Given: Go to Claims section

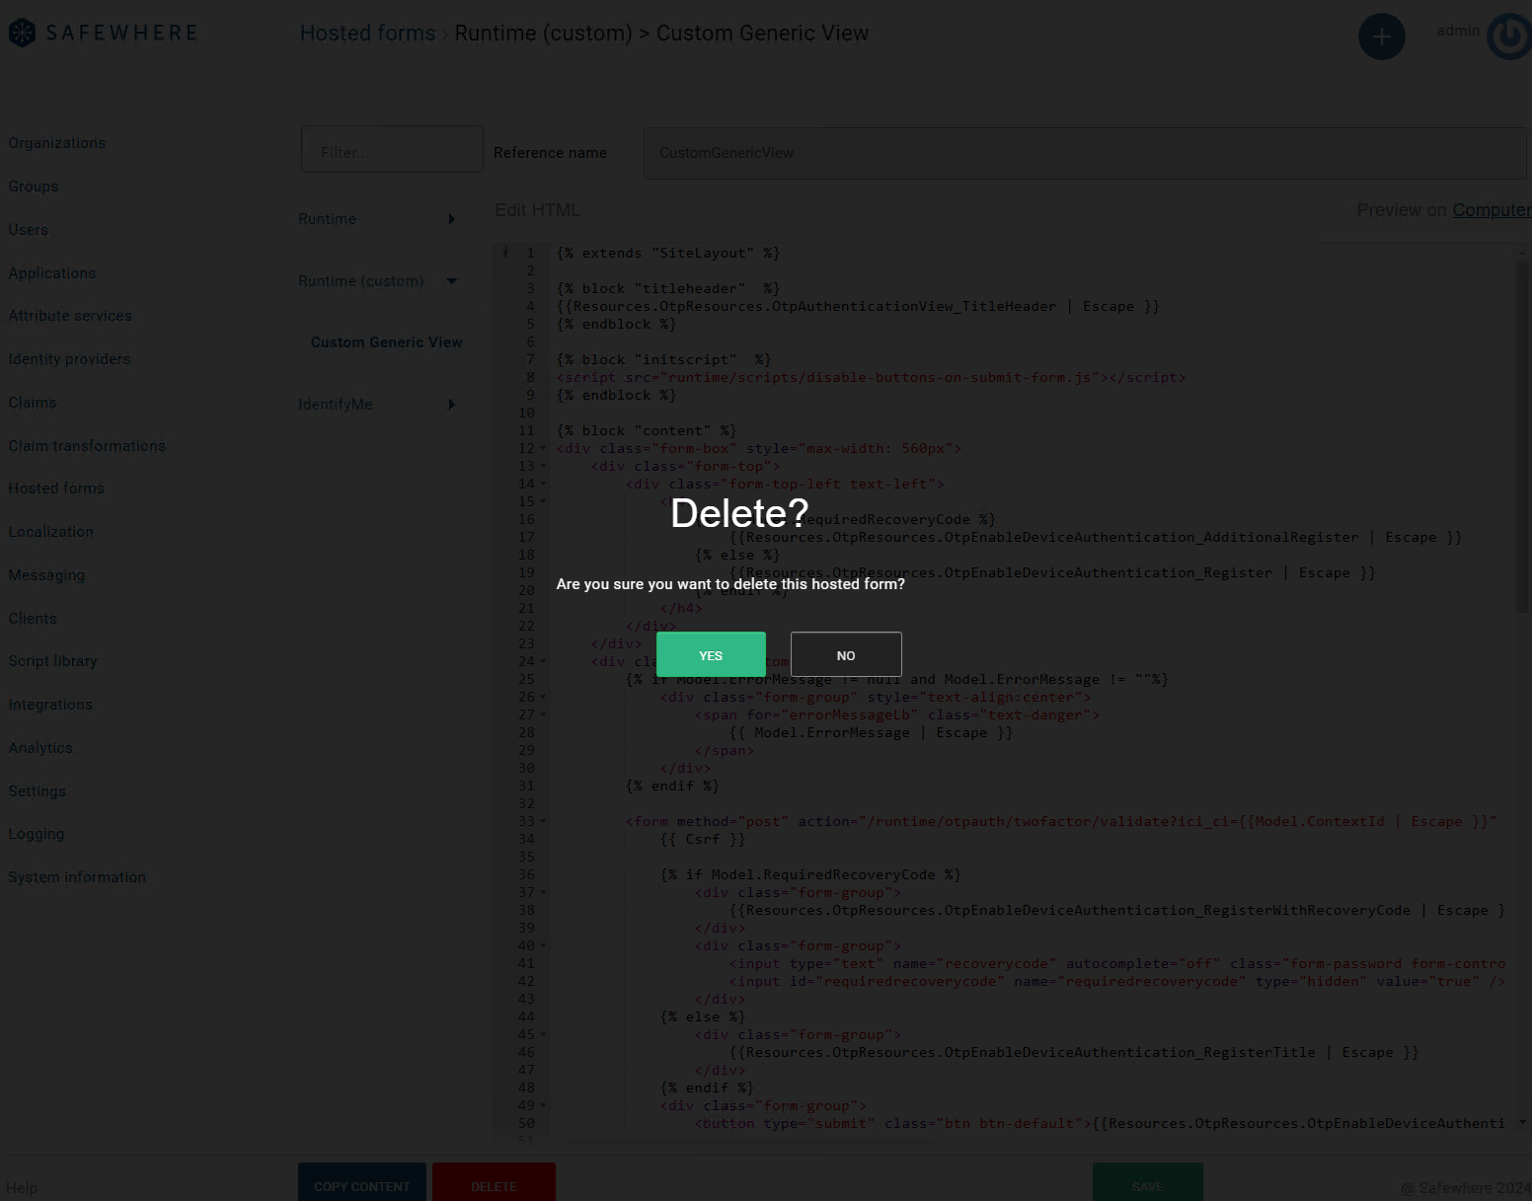Looking at the screenshot, I should 33,403.
